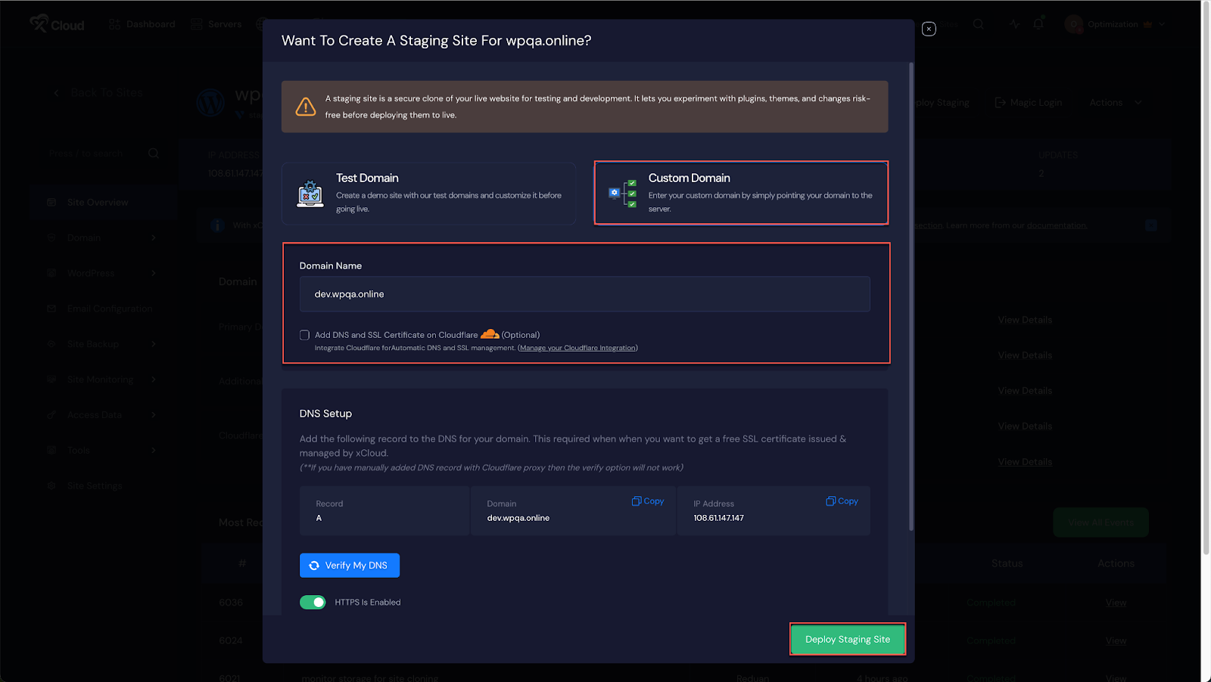The image size is (1211, 682).
Task: Select the Test Domain icon in the modal
Action: [x=310, y=192]
